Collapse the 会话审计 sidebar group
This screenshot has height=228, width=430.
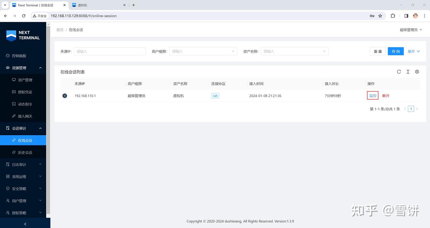point(23,128)
